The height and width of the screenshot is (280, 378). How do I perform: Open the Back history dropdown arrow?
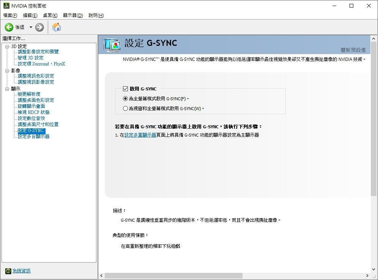click(x=31, y=27)
